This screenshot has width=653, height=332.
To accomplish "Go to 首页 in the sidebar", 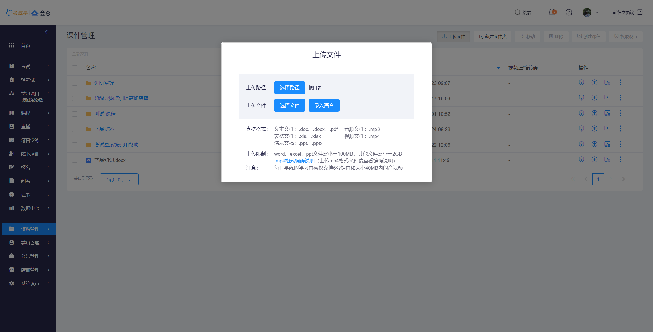I will point(26,45).
